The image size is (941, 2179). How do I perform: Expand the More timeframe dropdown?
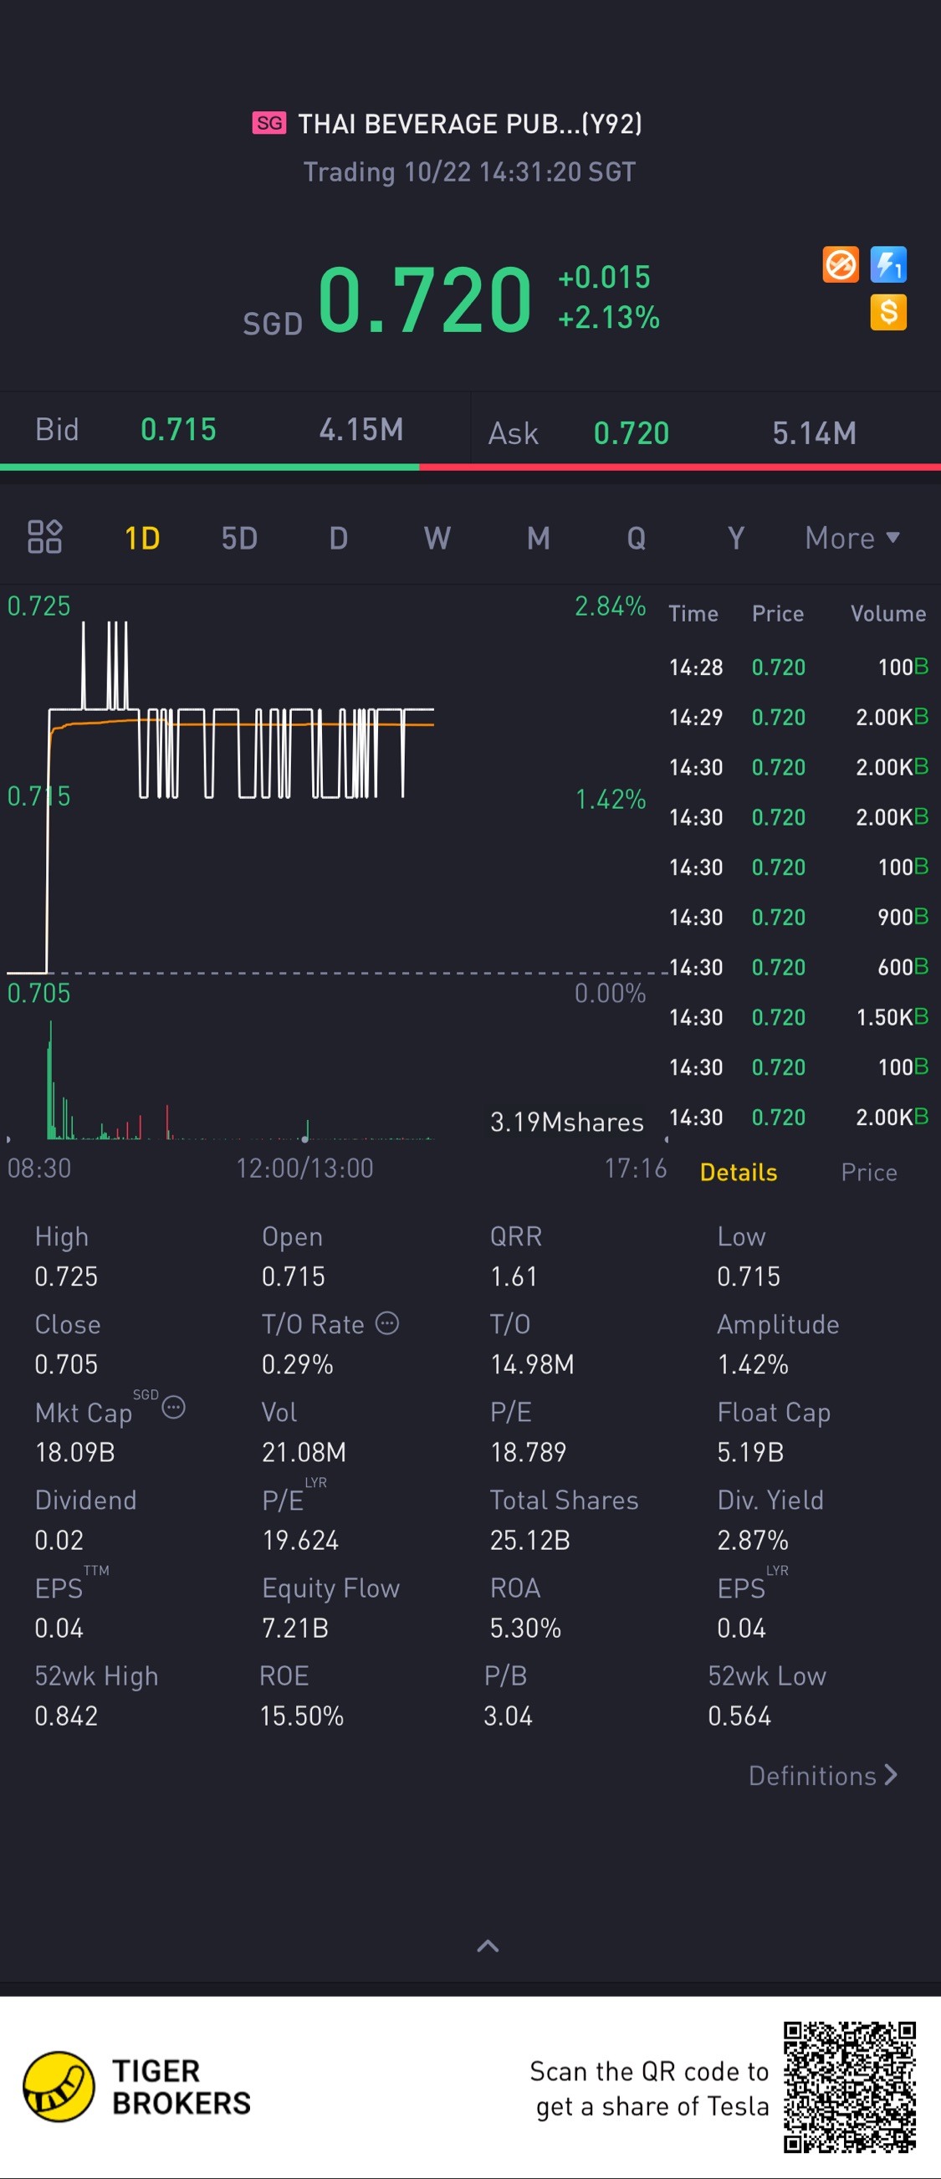pos(852,538)
